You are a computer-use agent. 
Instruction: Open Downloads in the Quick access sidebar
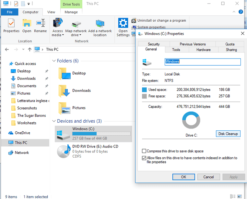27,78
